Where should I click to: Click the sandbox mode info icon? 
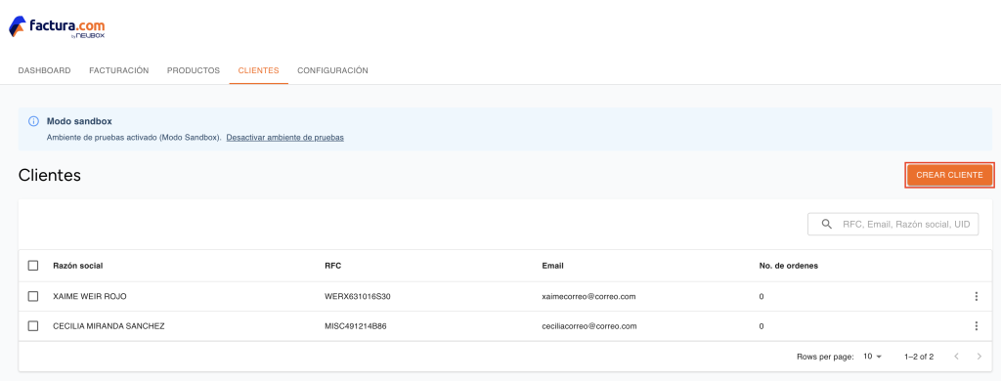point(34,121)
